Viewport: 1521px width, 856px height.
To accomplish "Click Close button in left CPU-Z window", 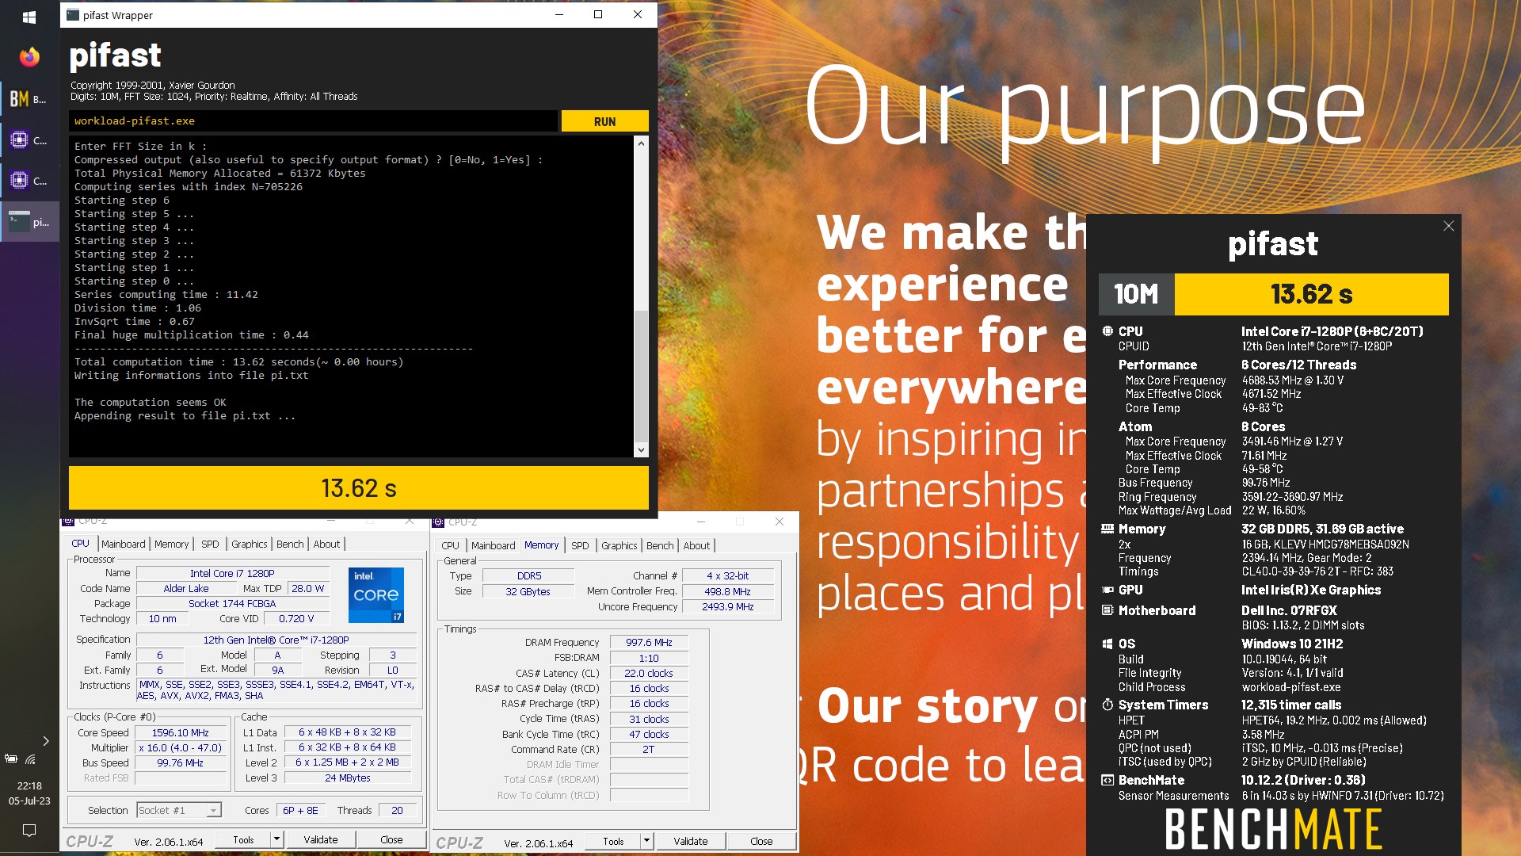I will 391,839.
